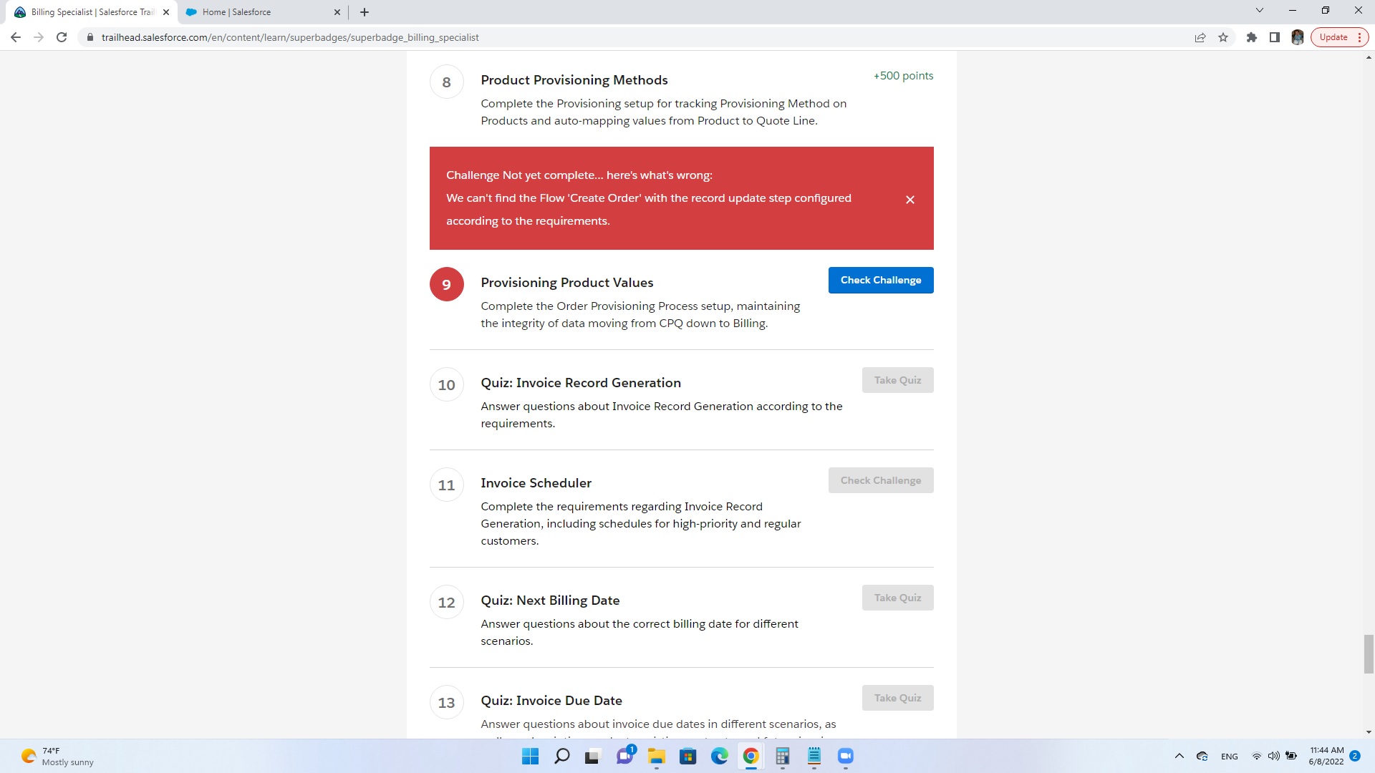Open the Zoom app in the taskbar
The width and height of the screenshot is (1375, 773).
[x=845, y=757]
